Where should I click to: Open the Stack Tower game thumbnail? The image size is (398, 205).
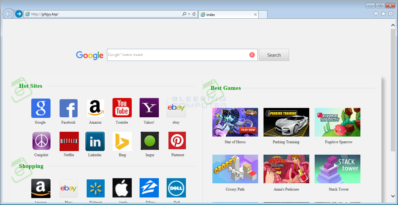coord(338,169)
